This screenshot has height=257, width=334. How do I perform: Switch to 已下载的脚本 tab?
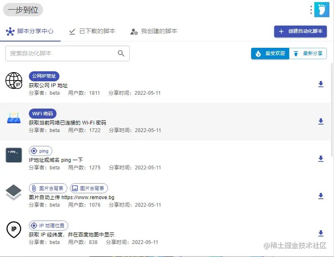pyautogui.click(x=92, y=31)
